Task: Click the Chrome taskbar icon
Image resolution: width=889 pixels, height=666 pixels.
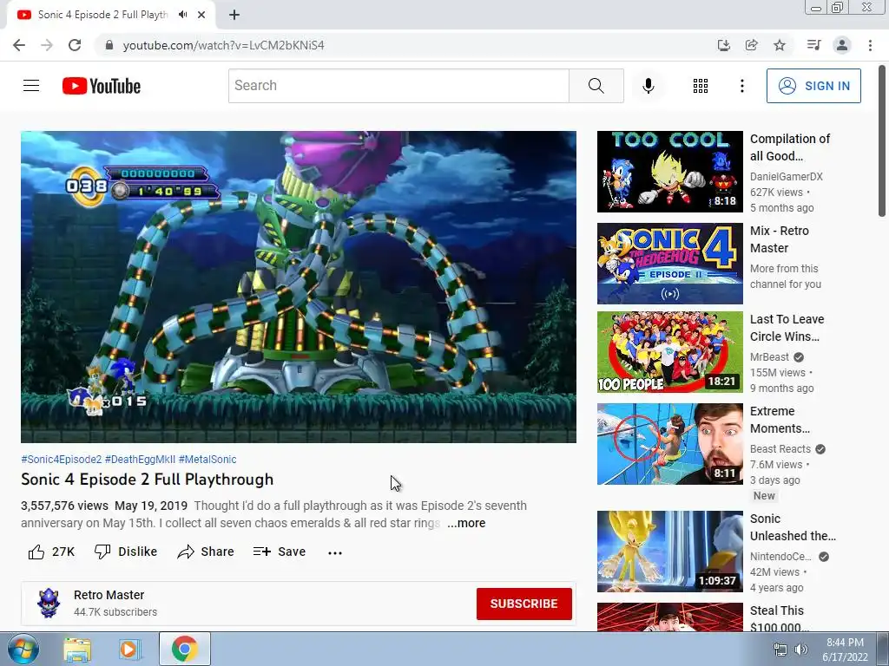Action: (184, 649)
